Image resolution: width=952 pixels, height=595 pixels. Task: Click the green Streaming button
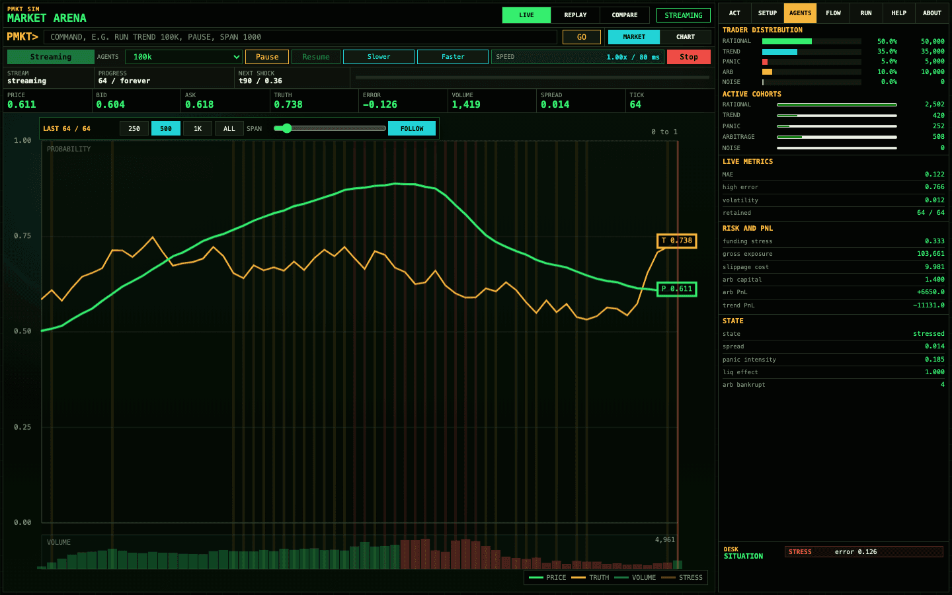click(x=51, y=57)
